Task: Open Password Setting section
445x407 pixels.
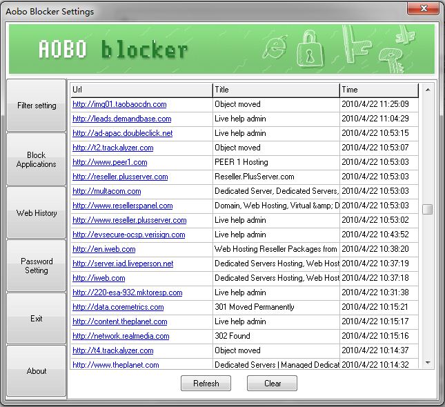Action: [x=37, y=266]
